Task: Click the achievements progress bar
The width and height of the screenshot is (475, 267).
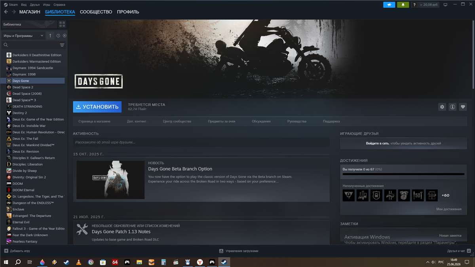Action: [403, 174]
